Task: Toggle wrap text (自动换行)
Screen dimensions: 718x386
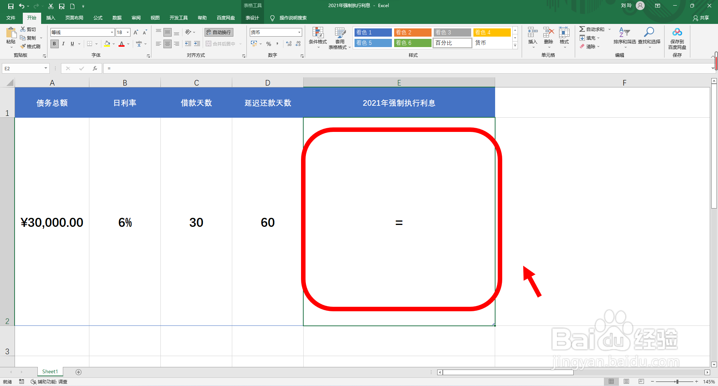Action: tap(218, 32)
